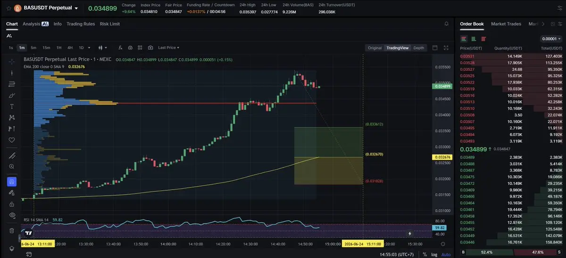Show bids only green order book view
Screen dimensions: 566x258
pyautogui.click(x=474, y=39)
